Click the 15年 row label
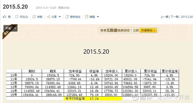Viewport: 195px width, 103px height. pos(14,95)
